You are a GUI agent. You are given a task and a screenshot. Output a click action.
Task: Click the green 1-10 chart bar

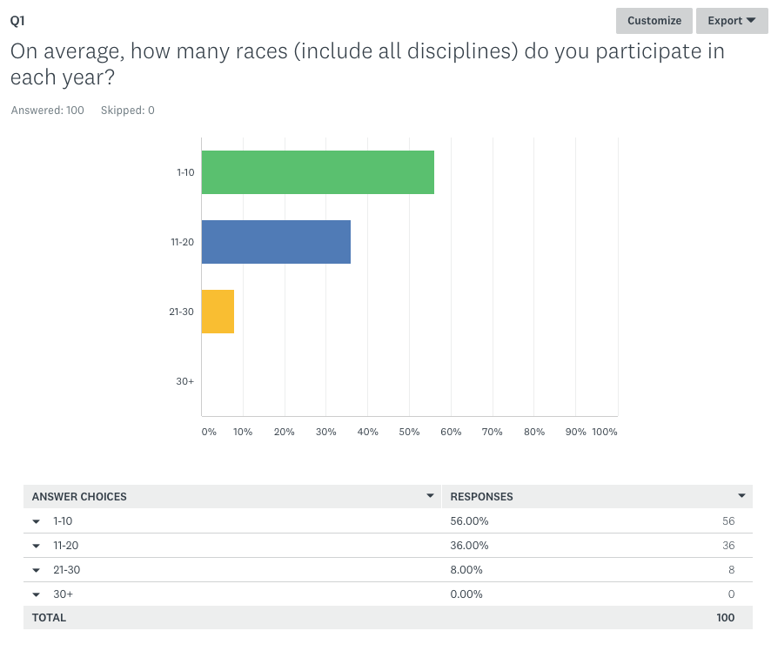click(x=318, y=172)
